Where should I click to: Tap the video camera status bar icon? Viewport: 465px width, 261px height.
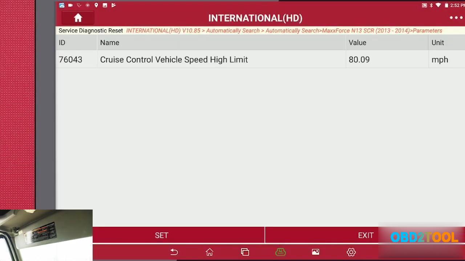coord(70,5)
